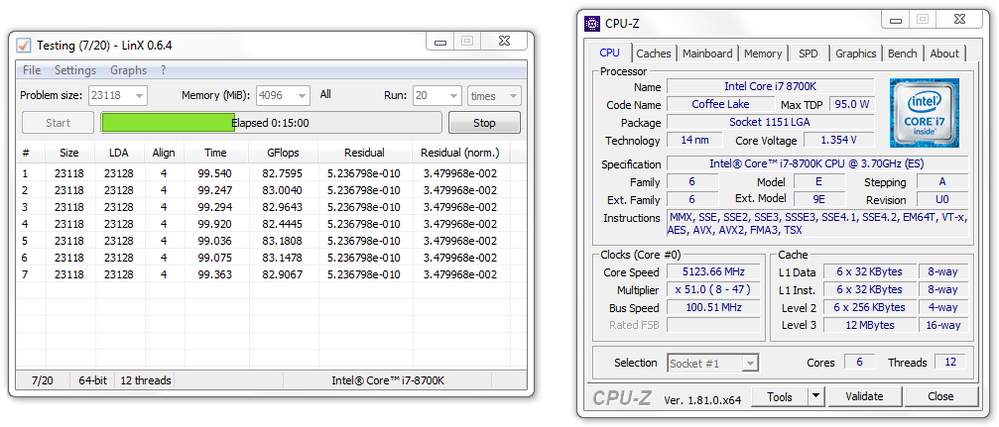Viewport: 999px width, 427px height.
Task: Click the 64-bit status bar entry
Action: [93, 380]
